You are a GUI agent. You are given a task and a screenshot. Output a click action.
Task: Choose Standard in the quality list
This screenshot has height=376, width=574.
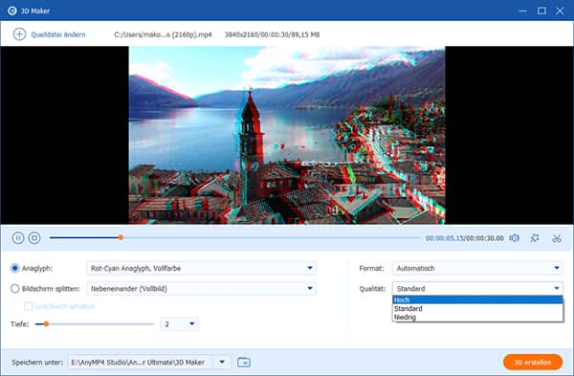(x=477, y=309)
